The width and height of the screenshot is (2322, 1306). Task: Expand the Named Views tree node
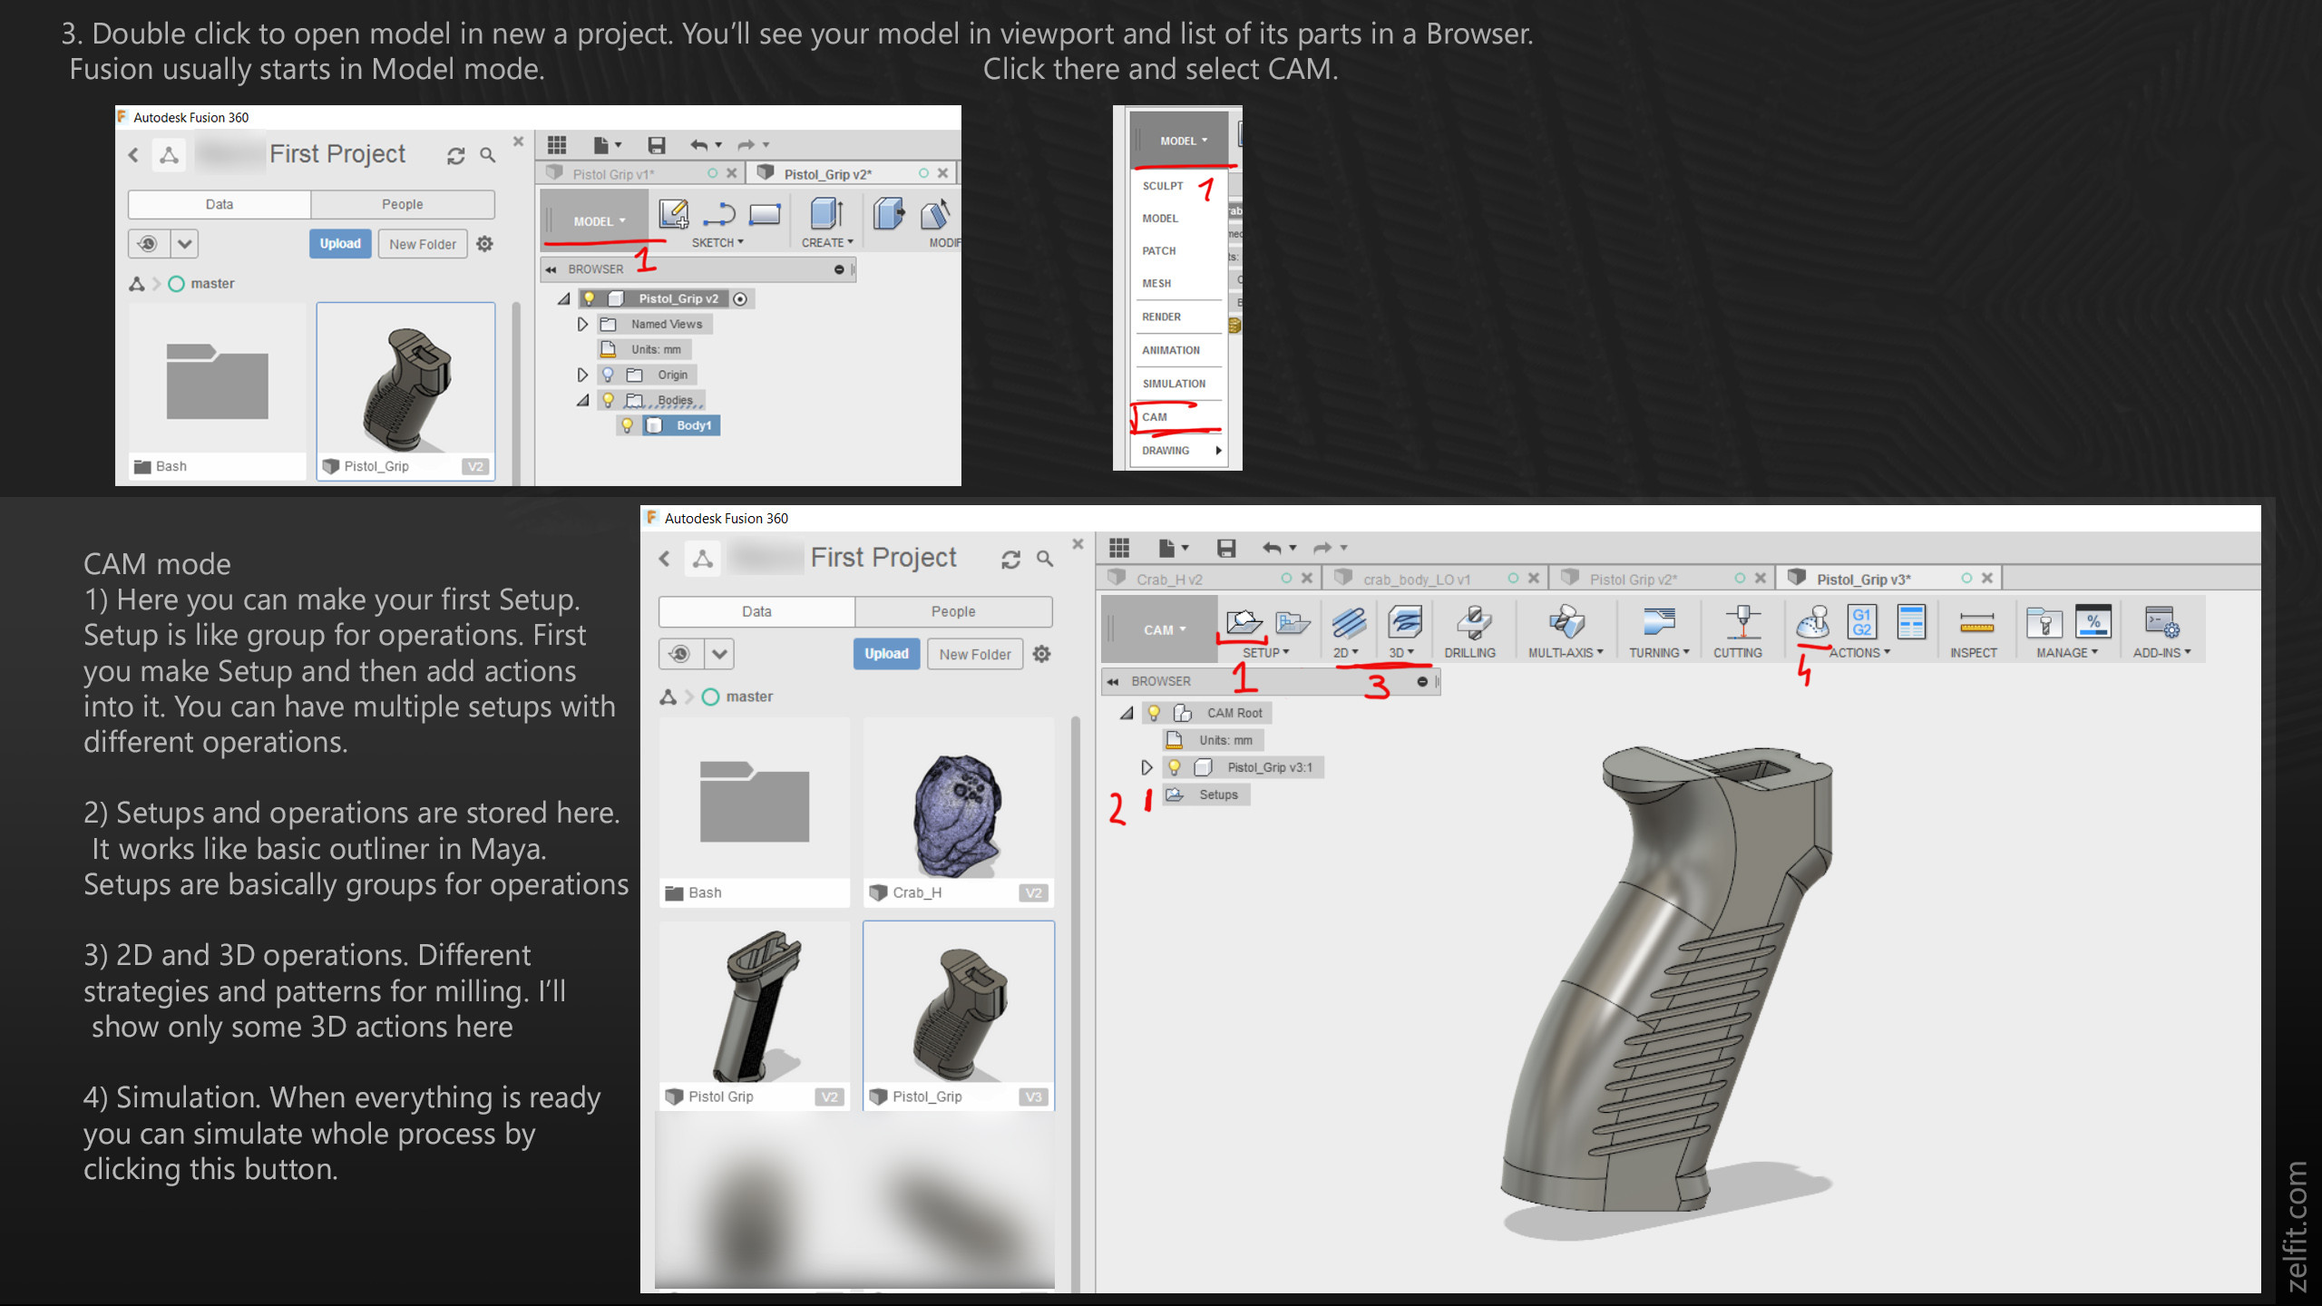click(x=582, y=324)
